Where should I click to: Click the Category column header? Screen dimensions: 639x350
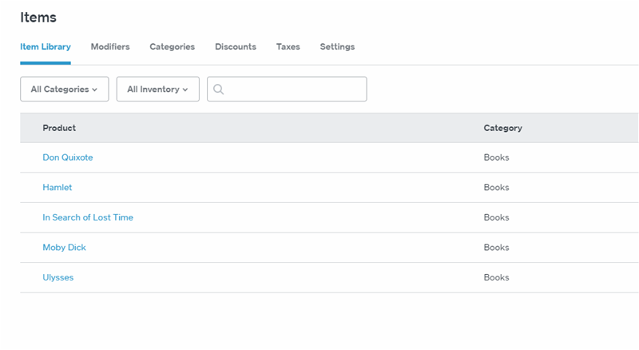click(x=502, y=128)
